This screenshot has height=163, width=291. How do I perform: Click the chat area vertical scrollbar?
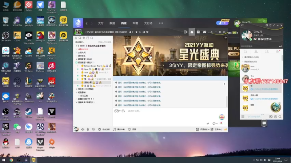[227, 102]
